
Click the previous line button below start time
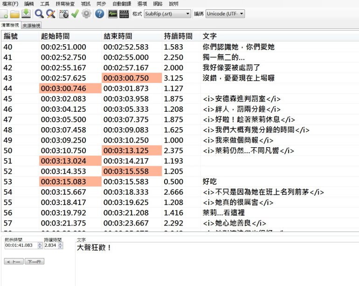click(14, 261)
